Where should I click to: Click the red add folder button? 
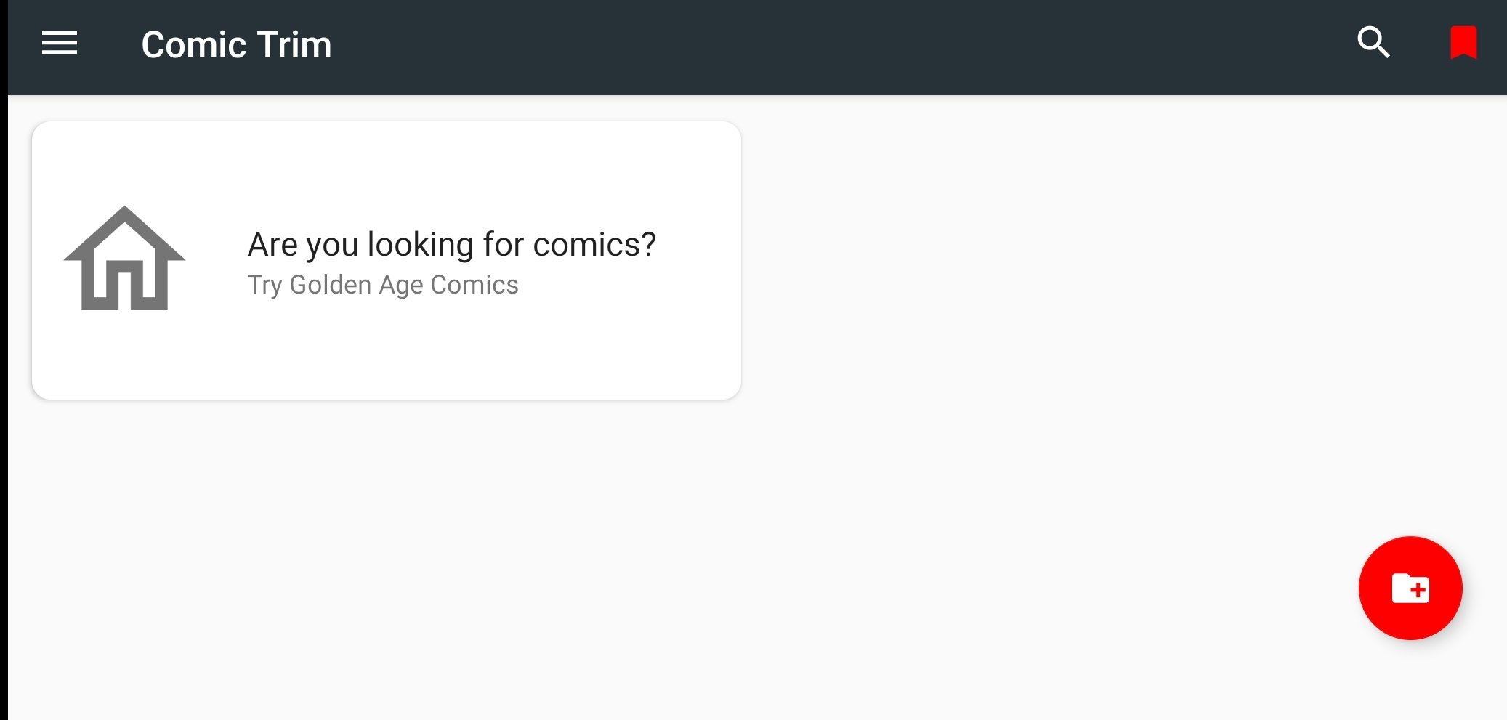pos(1410,588)
